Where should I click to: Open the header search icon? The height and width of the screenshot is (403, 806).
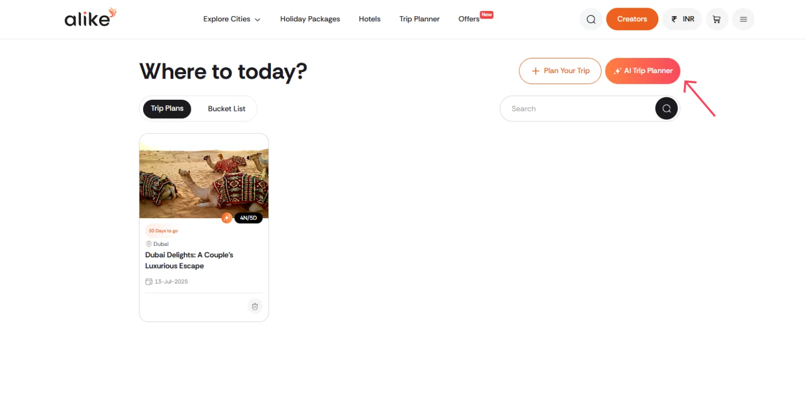click(591, 20)
